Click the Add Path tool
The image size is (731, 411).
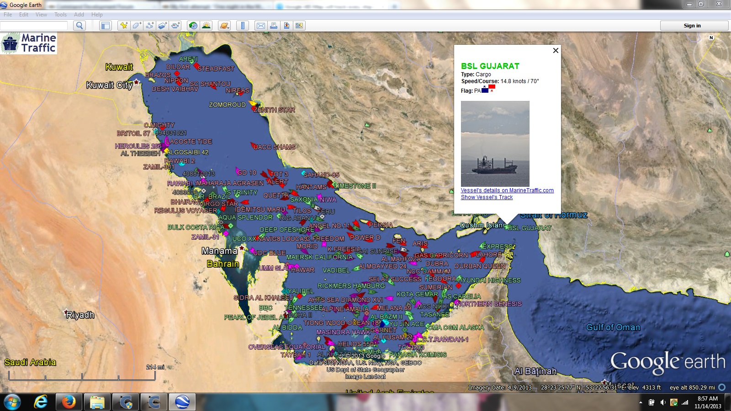click(x=149, y=26)
